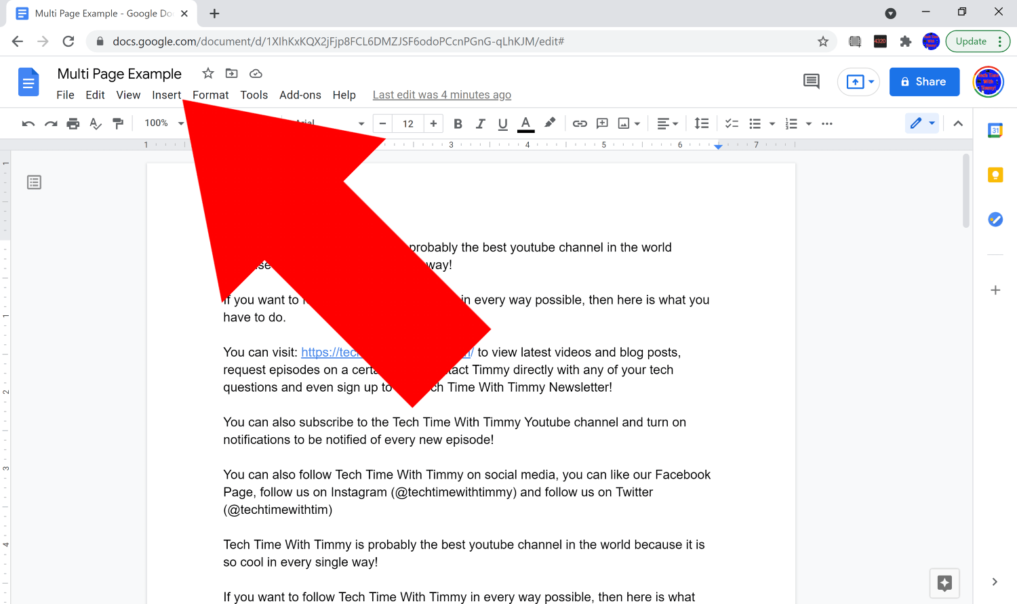The height and width of the screenshot is (604, 1017).
Task: Open the text color picker
Action: click(x=525, y=123)
